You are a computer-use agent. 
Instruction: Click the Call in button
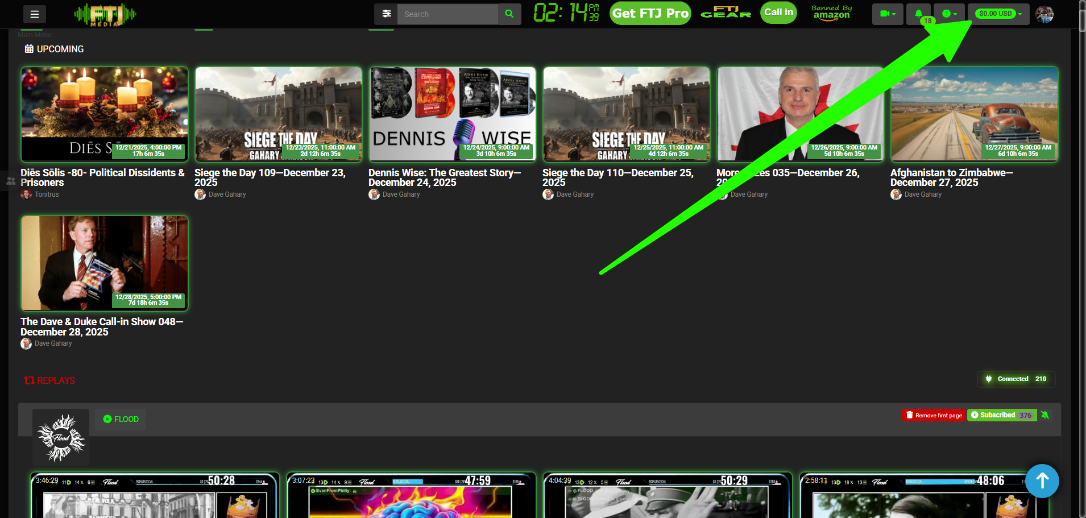click(x=778, y=13)
